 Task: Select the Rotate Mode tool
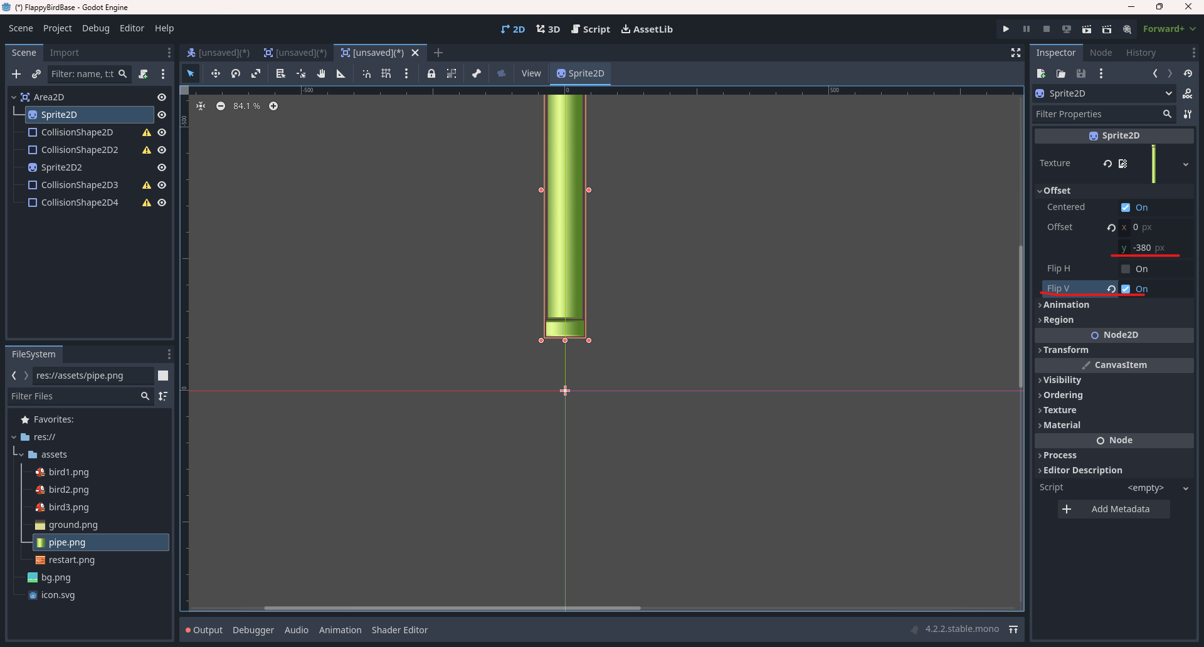click(236, 73)
